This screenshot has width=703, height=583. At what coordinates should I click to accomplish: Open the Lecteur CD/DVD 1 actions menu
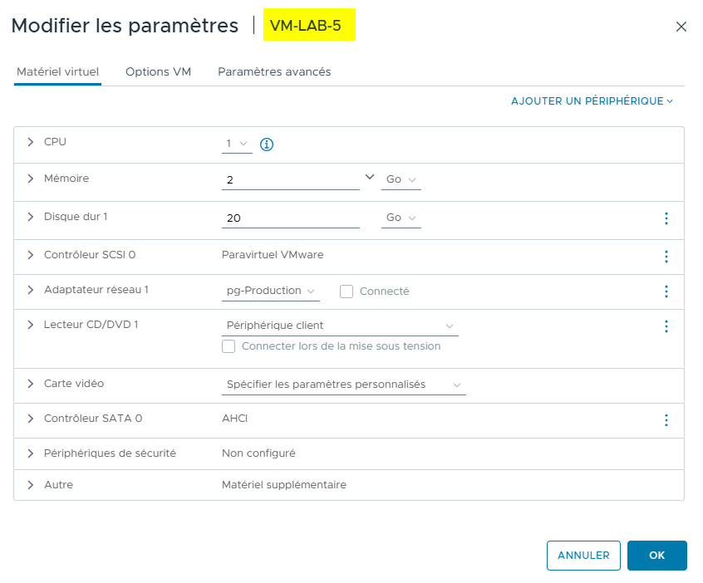click(666, 326)
